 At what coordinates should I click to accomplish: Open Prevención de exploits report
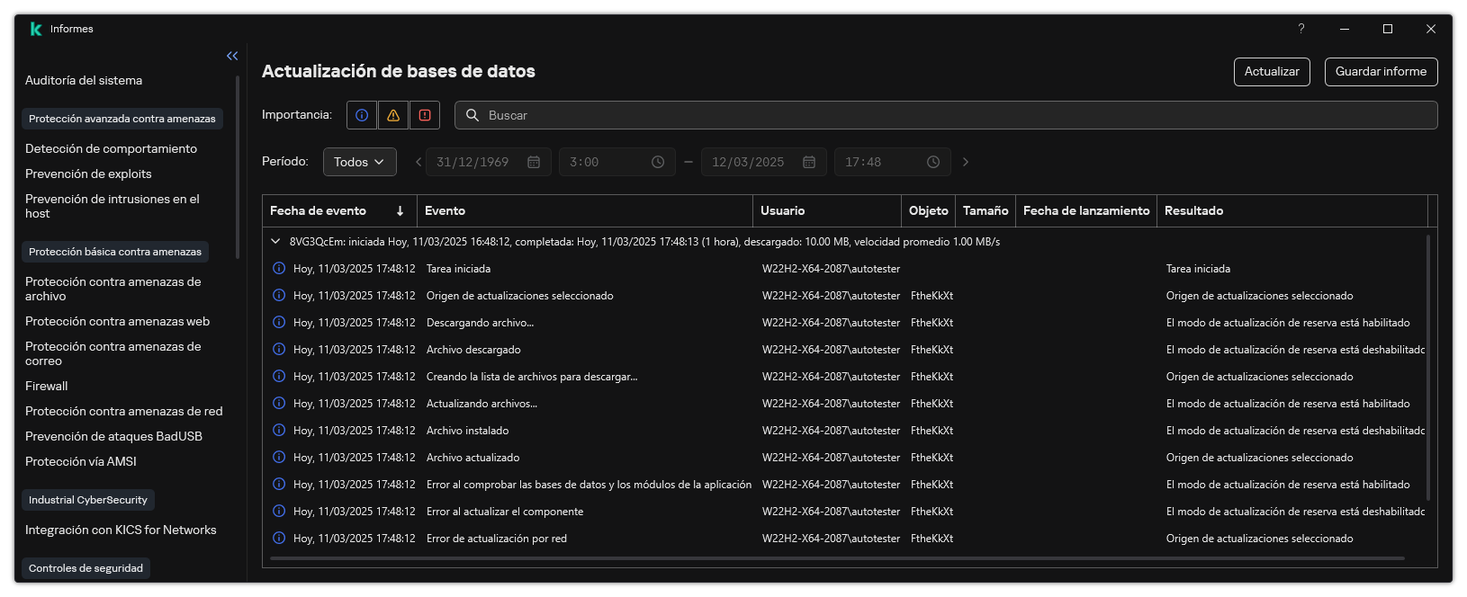[x=88, y=174]
